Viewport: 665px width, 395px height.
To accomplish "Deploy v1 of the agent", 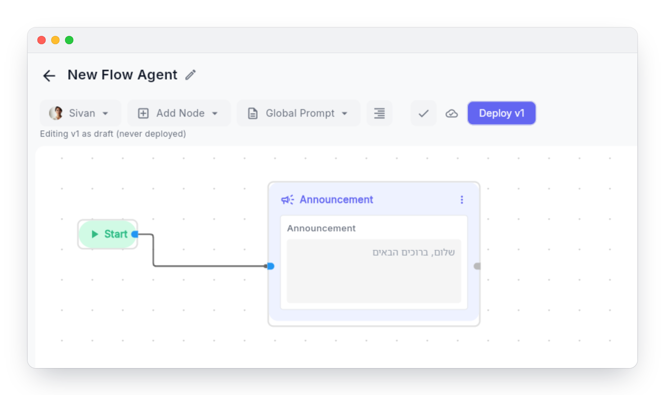I will pyautogui.click(x=501, y=113).
